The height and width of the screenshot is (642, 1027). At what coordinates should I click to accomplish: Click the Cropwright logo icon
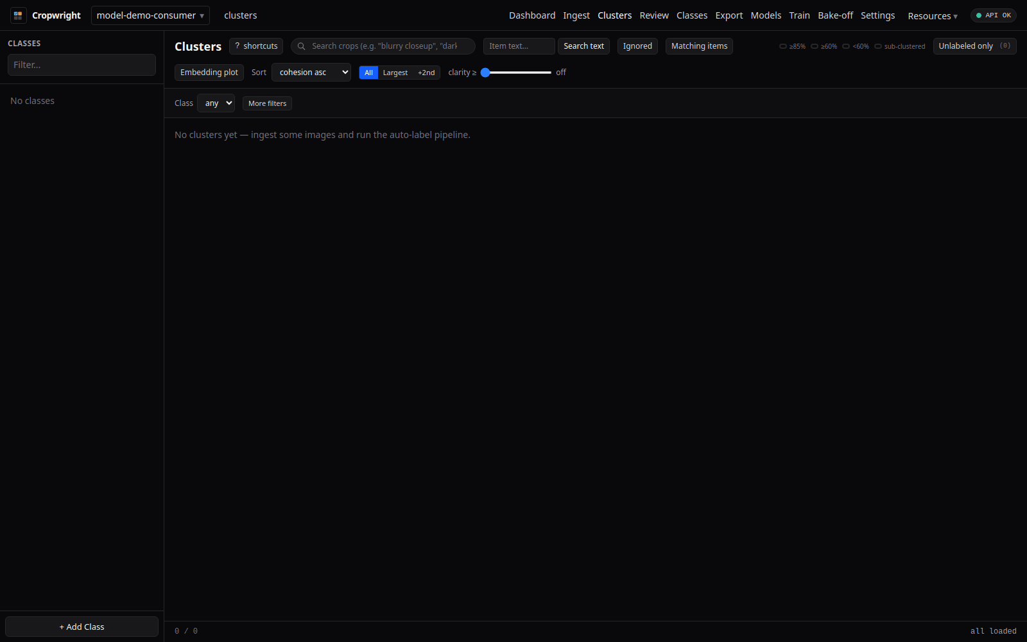coord(18,15)
